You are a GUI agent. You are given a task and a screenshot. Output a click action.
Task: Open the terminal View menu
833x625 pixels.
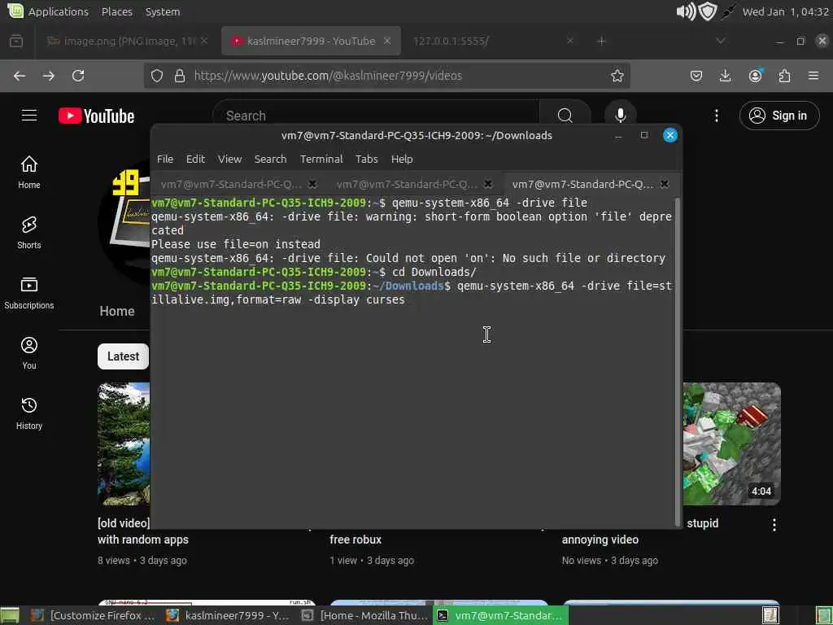(229, 159)
